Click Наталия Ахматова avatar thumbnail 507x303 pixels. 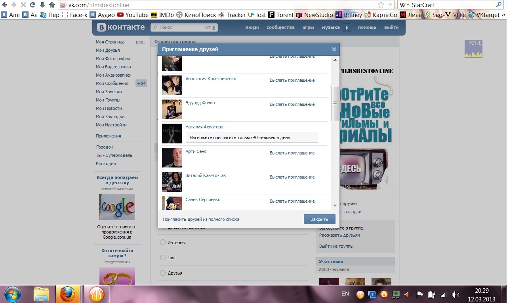pos(172,134)
